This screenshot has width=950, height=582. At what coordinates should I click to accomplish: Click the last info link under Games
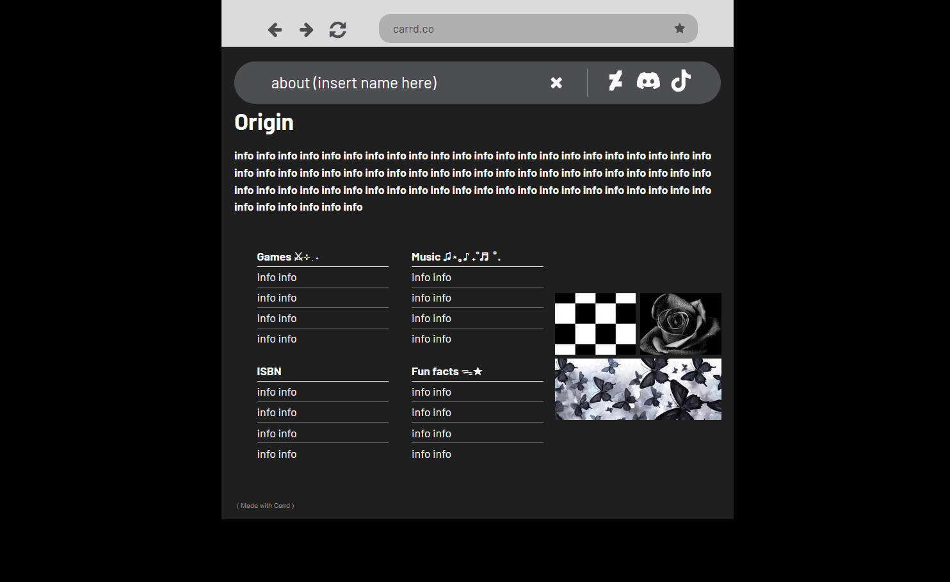[277, 339]
